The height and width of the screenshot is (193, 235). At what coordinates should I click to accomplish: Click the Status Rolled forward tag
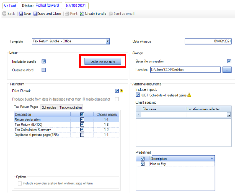(41, 6)
